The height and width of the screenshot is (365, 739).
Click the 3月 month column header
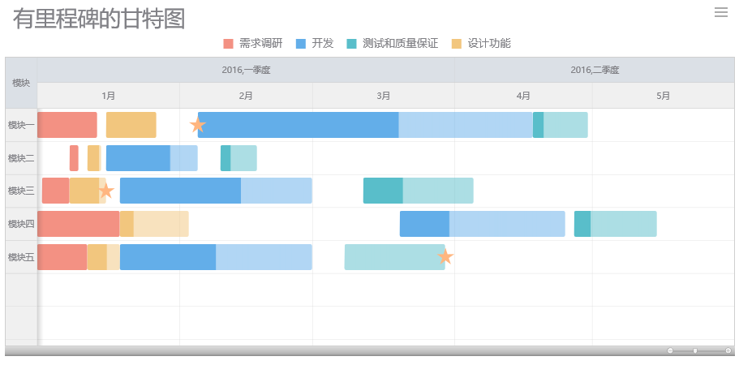pyautogui.click(x=384, y=96)
